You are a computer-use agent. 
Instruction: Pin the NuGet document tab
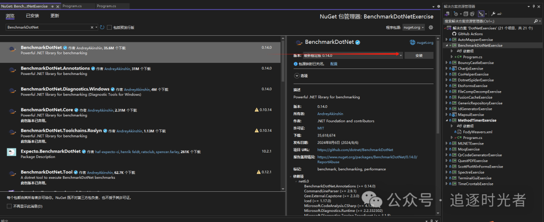52,6
